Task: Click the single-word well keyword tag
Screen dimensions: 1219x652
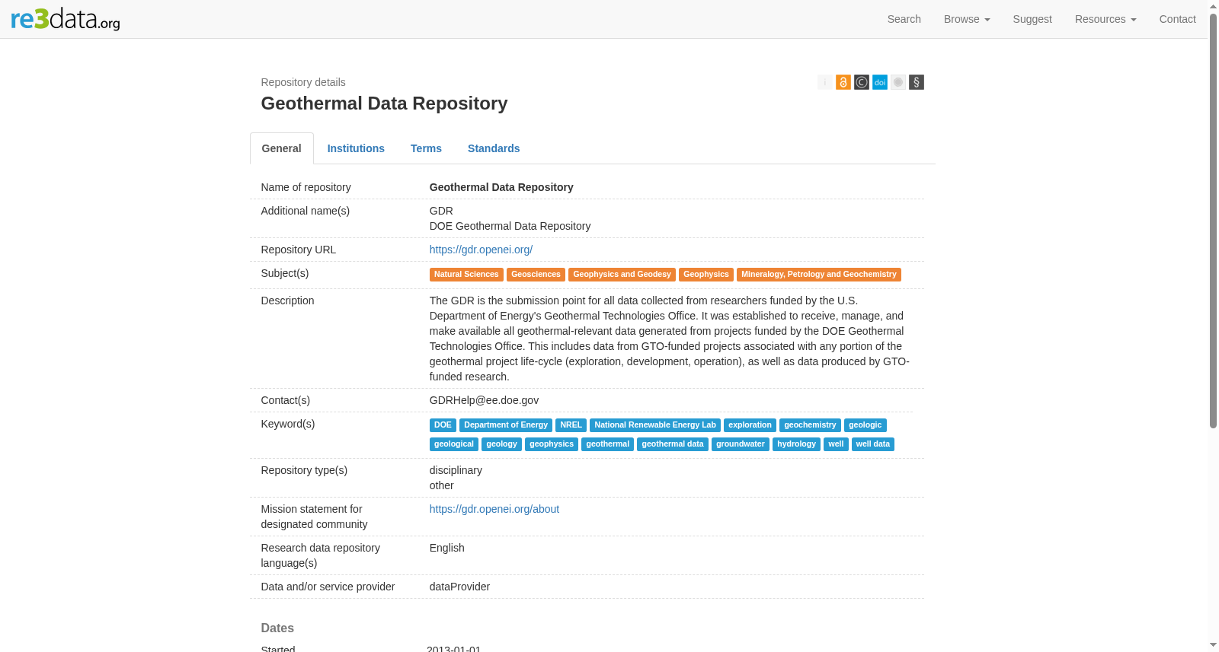Action: coord(836,444)
